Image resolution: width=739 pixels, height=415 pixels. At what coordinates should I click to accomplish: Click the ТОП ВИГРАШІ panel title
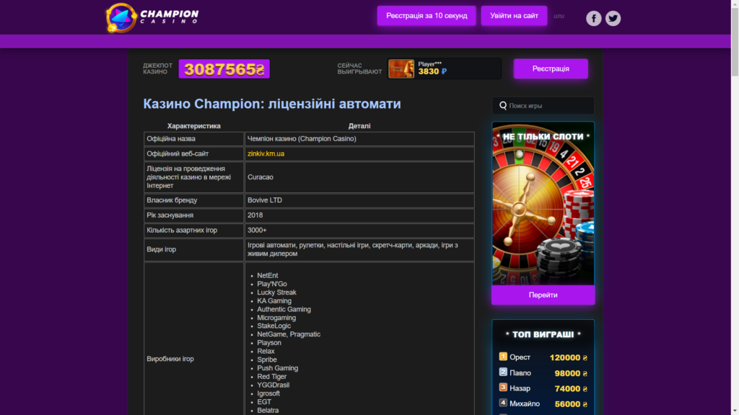543,334
